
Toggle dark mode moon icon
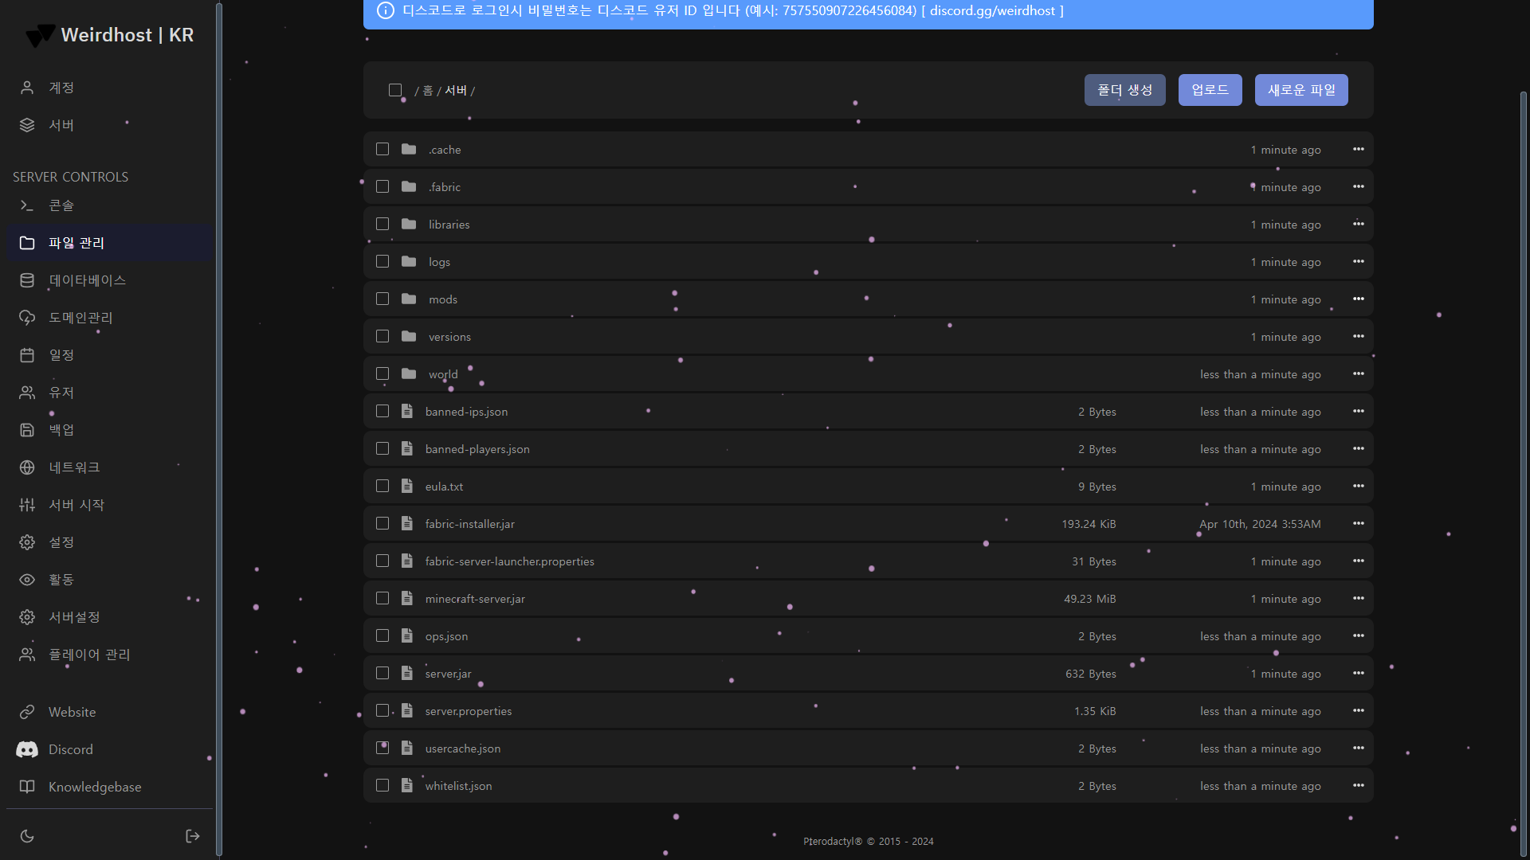pos(27,836)
